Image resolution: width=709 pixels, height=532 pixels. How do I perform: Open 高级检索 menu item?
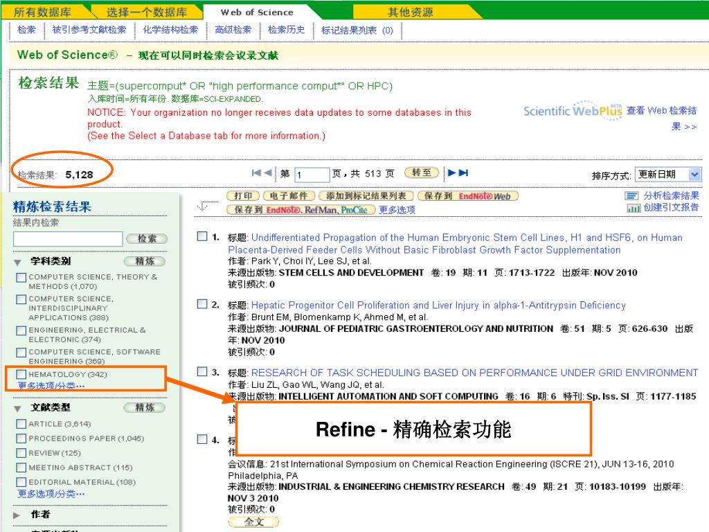coord(233,30)
